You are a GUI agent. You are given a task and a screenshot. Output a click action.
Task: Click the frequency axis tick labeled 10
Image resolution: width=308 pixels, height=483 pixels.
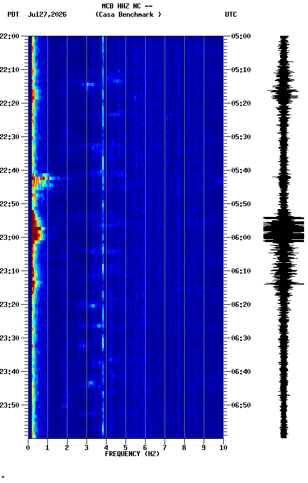click(223, 448)
